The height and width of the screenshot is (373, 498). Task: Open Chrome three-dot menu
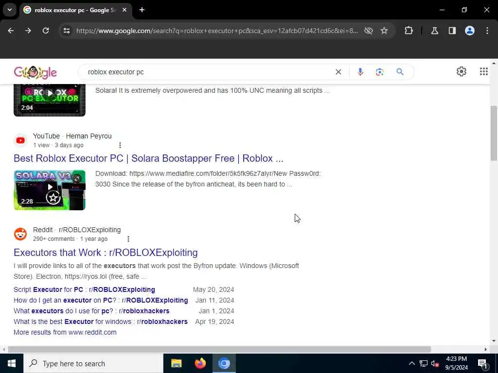487,31
